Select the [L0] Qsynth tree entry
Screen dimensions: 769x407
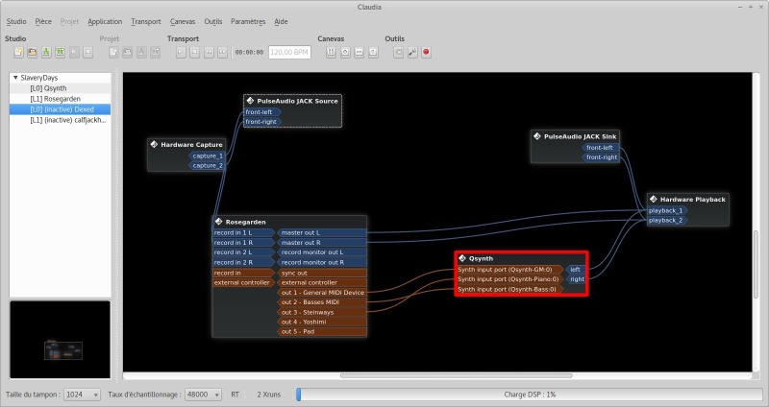coord(48,88)
